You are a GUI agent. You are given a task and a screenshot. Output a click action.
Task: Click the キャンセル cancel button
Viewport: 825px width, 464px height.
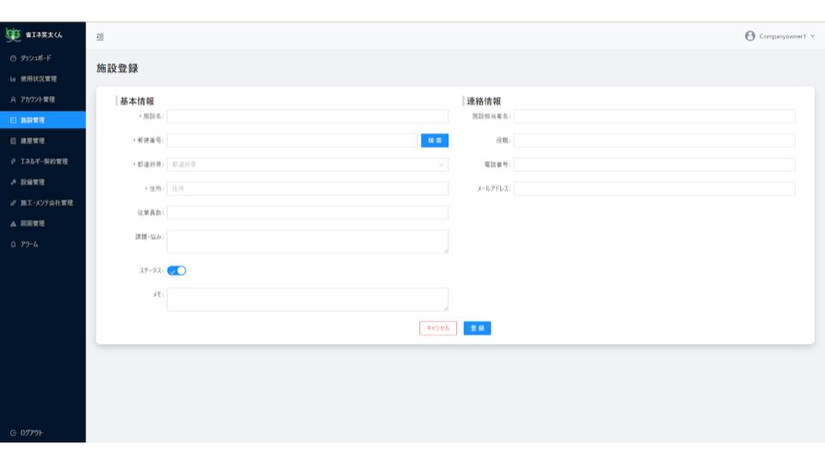click(x=438, y=328)
